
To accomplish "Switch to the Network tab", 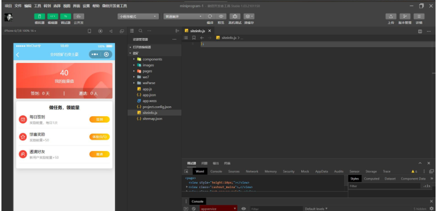I will [252, 171].
